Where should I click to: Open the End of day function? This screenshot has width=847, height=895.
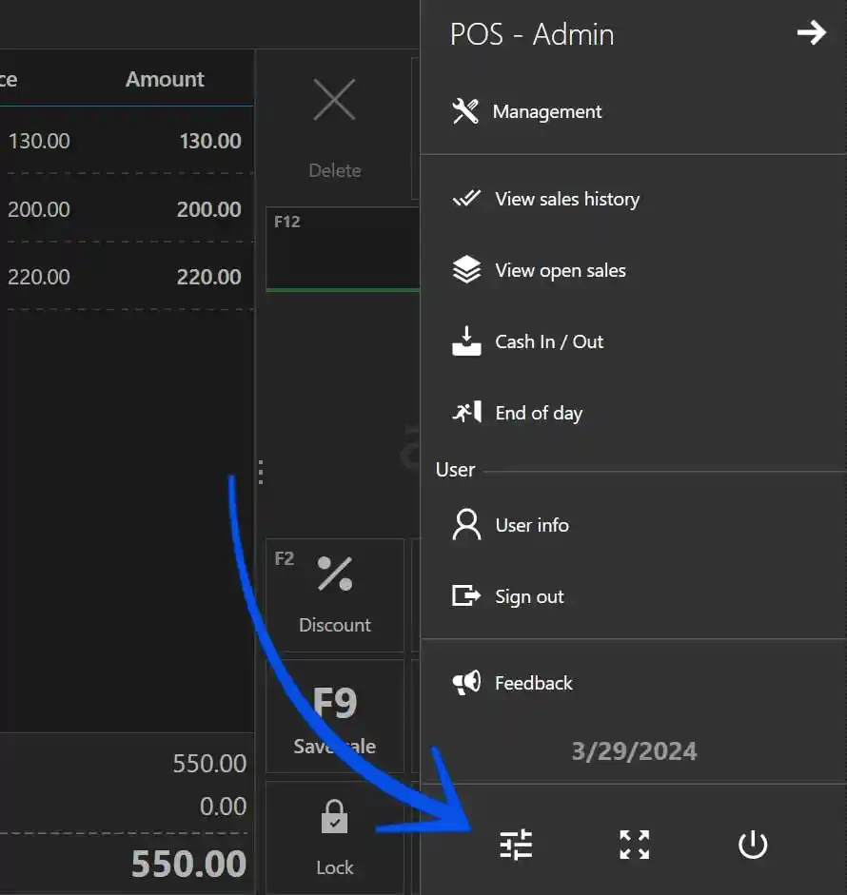pos(539,413)
